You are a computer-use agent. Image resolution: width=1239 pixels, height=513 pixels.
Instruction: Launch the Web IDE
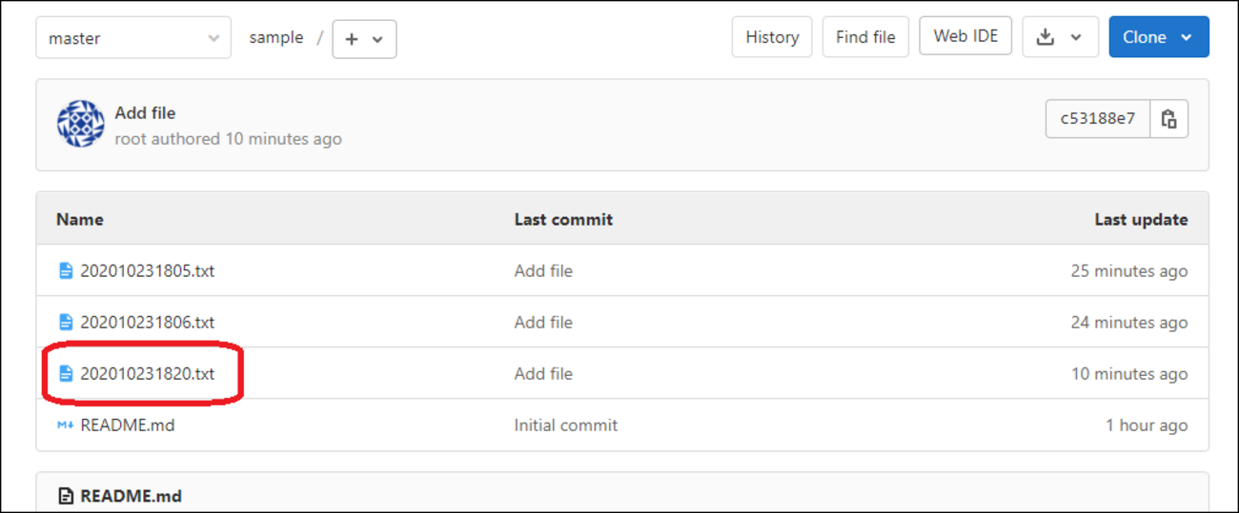[965, 36]
